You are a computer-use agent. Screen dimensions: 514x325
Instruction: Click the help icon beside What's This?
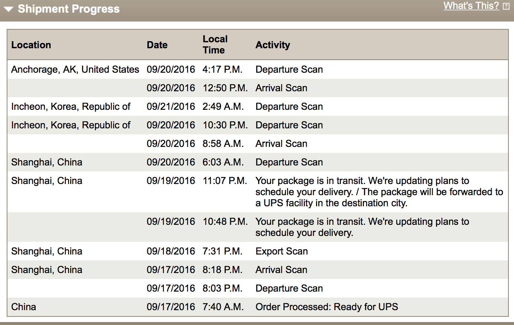pyautogui.click(x=506, y=6)
